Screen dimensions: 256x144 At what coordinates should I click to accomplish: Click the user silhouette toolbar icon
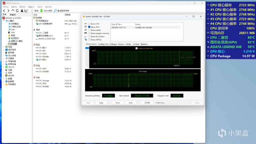pyautogui.click(x=22, y=11)
